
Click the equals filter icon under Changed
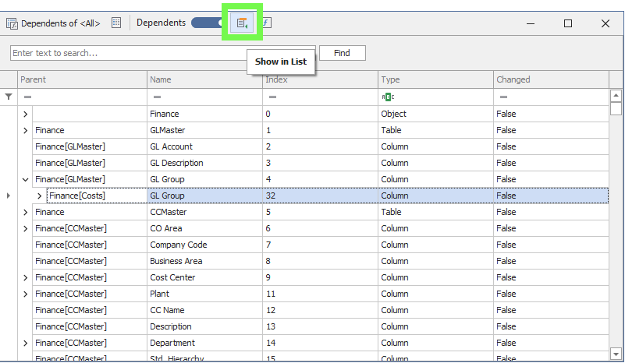click(x=503, y=97)
